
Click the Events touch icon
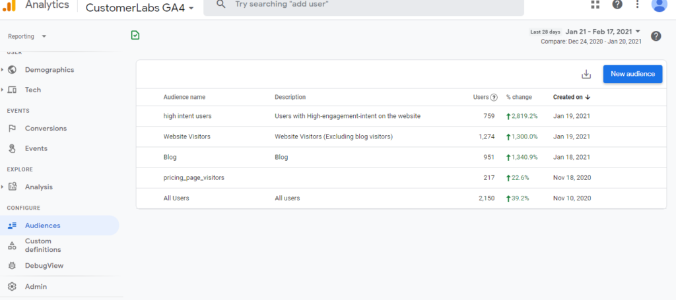tap(12, 148)
